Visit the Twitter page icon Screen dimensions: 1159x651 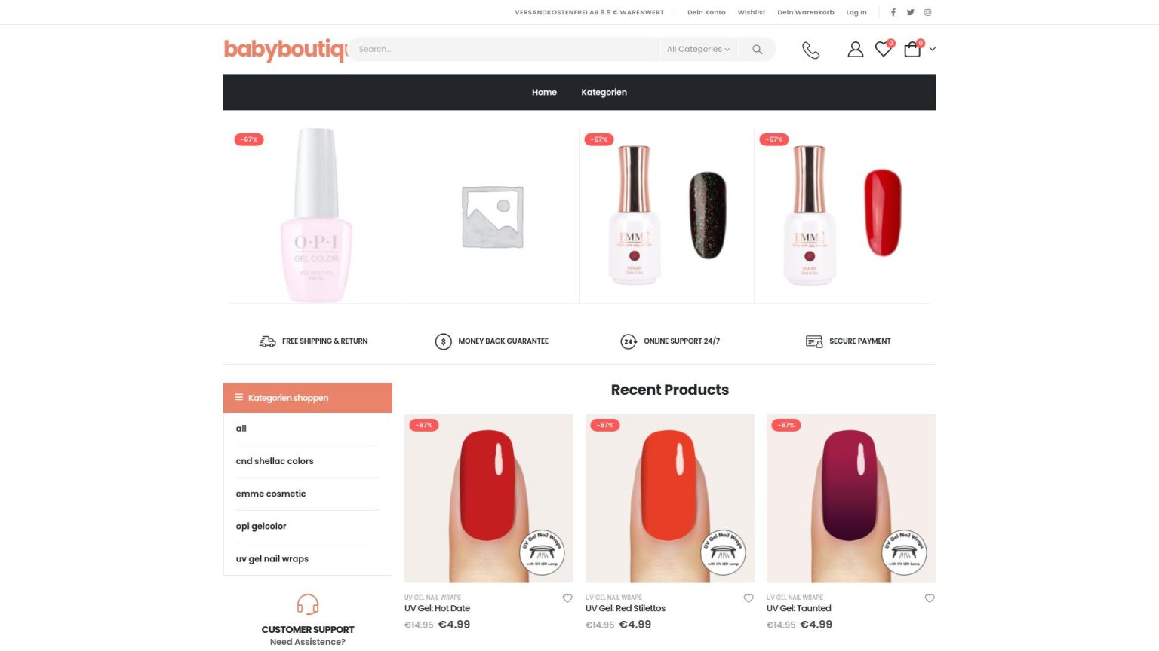(x=911, y=12)
